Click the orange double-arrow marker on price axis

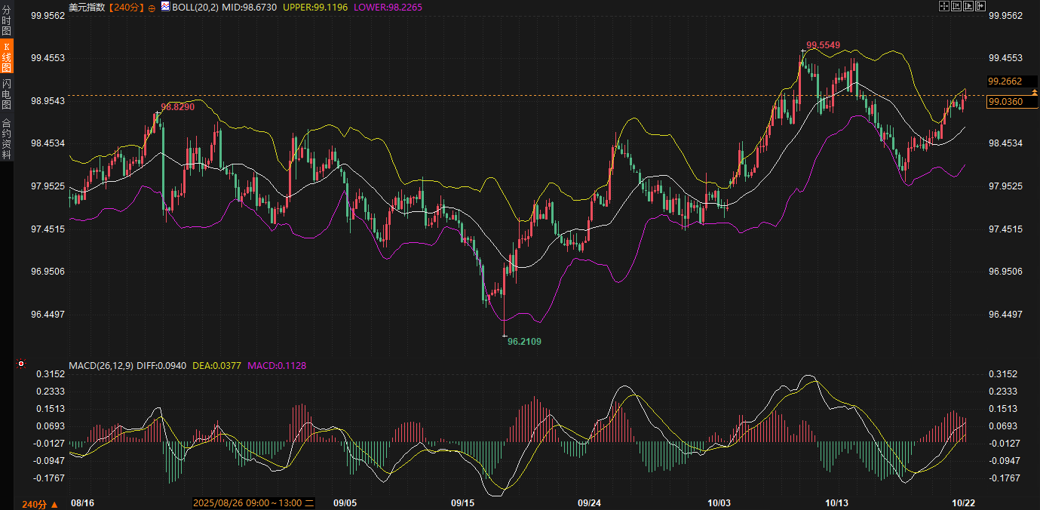(1034, 91)
